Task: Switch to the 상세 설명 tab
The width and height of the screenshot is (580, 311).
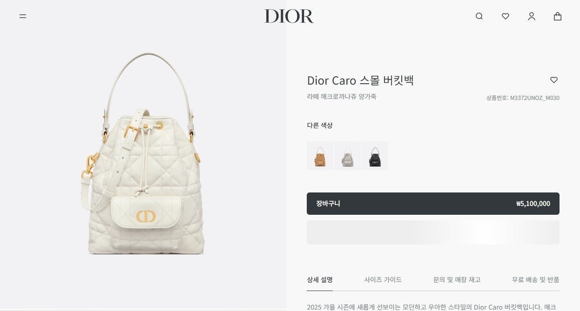Action: [320, 280]
